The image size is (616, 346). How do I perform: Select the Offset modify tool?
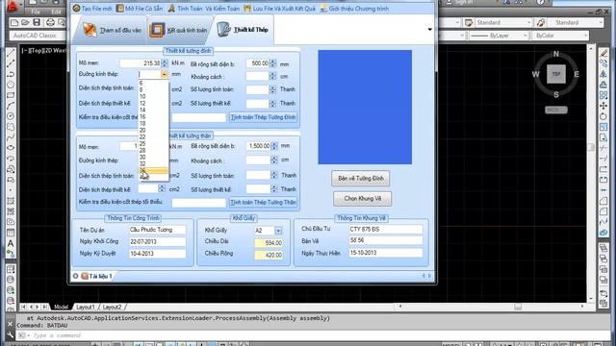point(603,85)
